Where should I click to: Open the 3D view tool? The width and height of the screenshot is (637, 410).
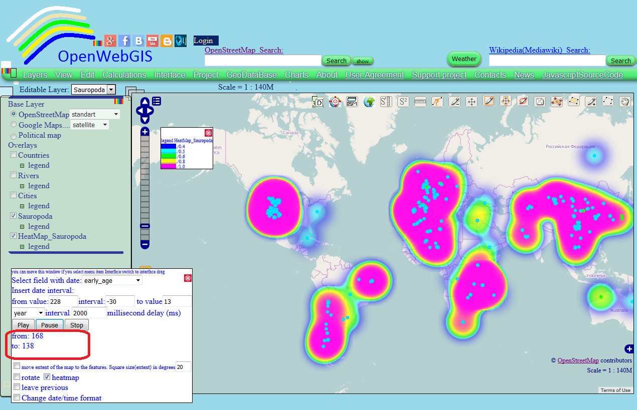(318, 101)
